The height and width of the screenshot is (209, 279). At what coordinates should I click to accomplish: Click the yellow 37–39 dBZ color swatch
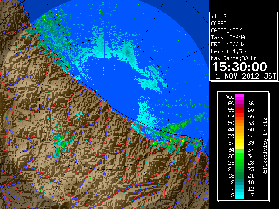(240, 143)
